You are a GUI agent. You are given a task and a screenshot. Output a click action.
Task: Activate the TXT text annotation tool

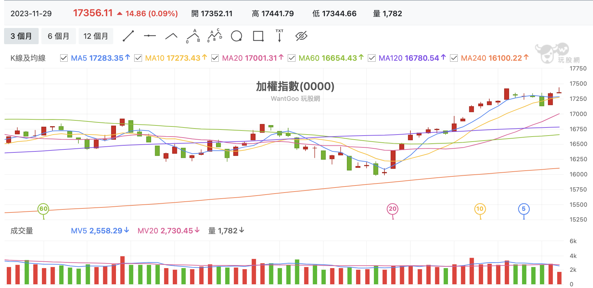280,36
